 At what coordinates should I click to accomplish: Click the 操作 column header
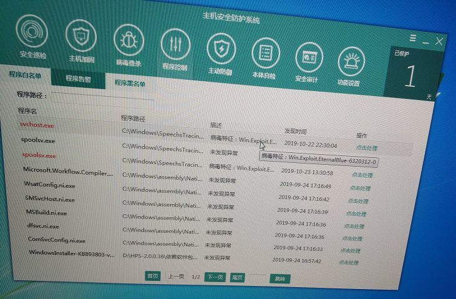[x=361, y=135]
